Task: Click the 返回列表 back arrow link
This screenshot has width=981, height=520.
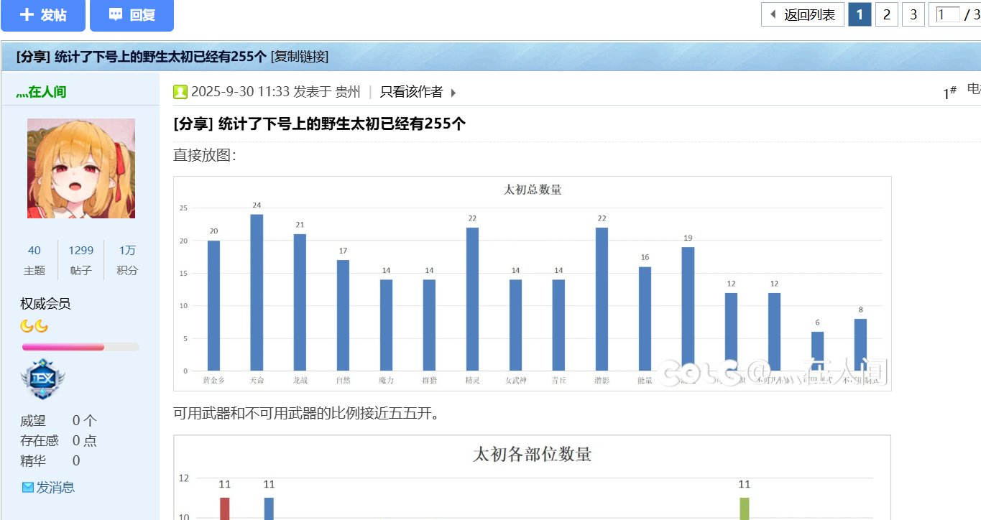Action: 802,14
